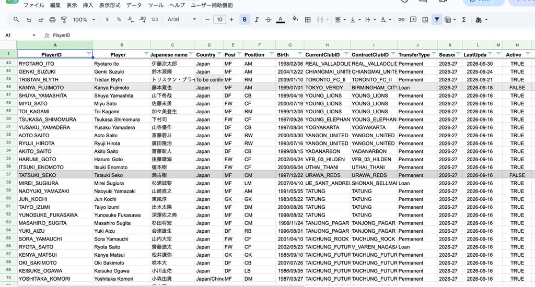
Task: Insert a chart
Action: (425, 20)
